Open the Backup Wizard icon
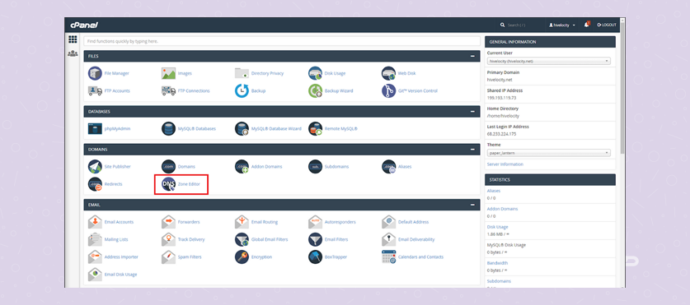The height and width of the screenshot is (305, 690). pos(316,90)
